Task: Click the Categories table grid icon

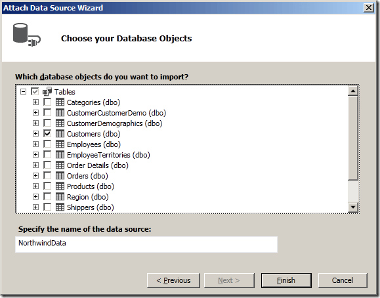Action: click(60, 102)
